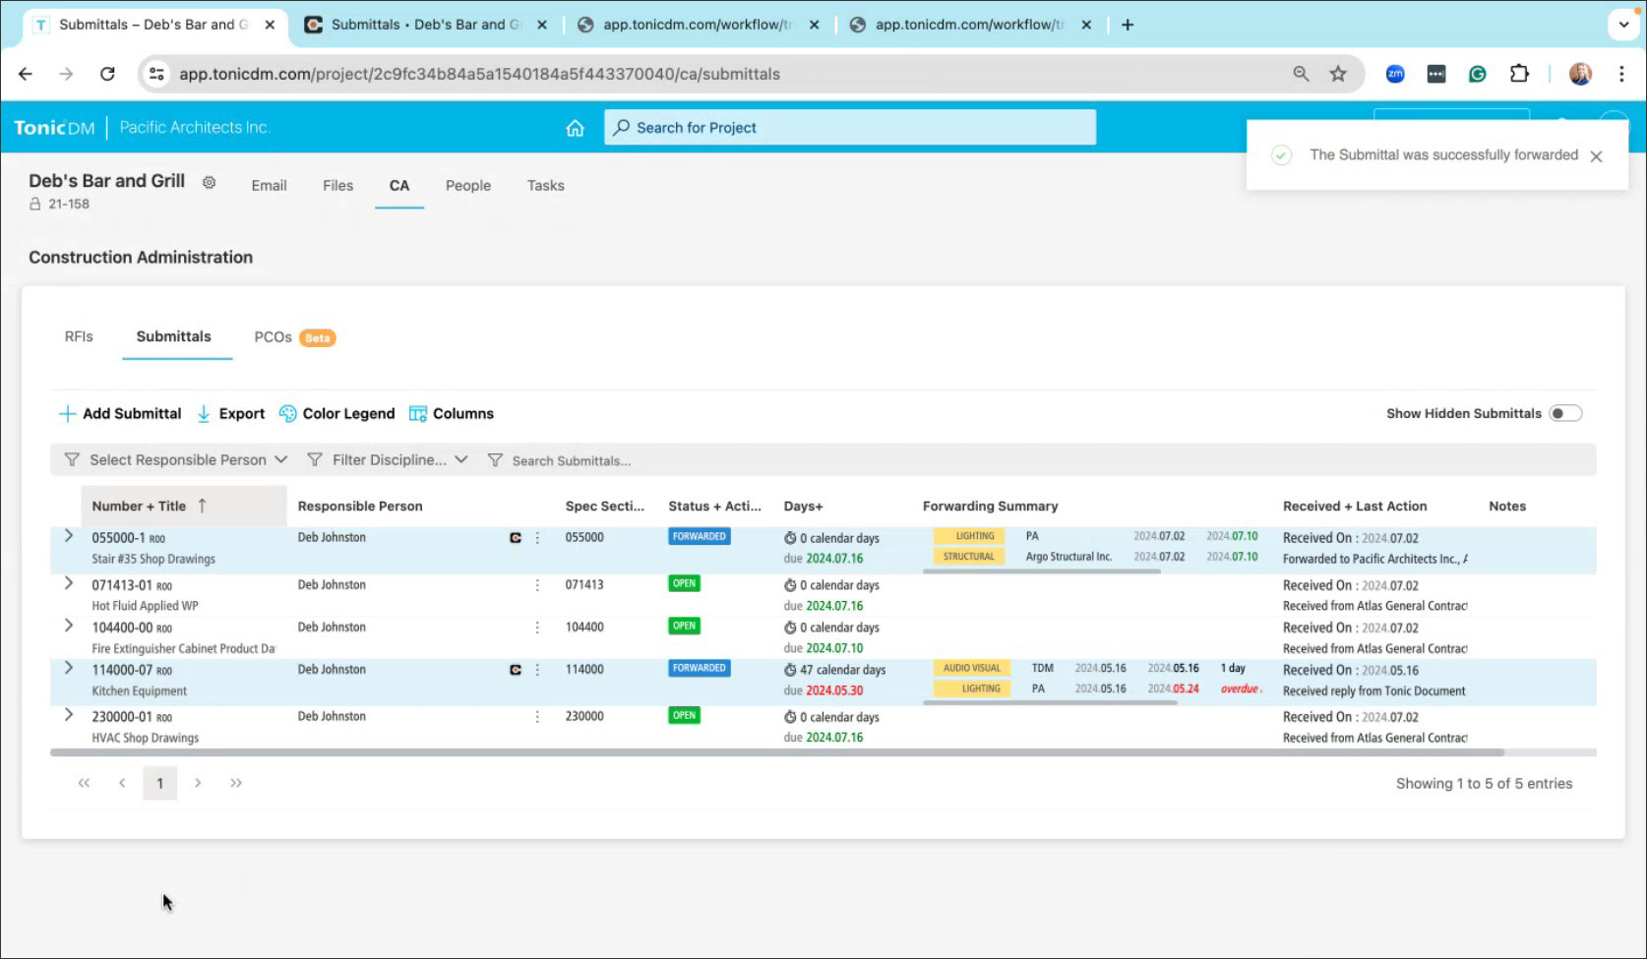This screenshot has height=959, width=1647.
Task: Open Filter Discipline dropdown
Action: (x=388, y=459)
